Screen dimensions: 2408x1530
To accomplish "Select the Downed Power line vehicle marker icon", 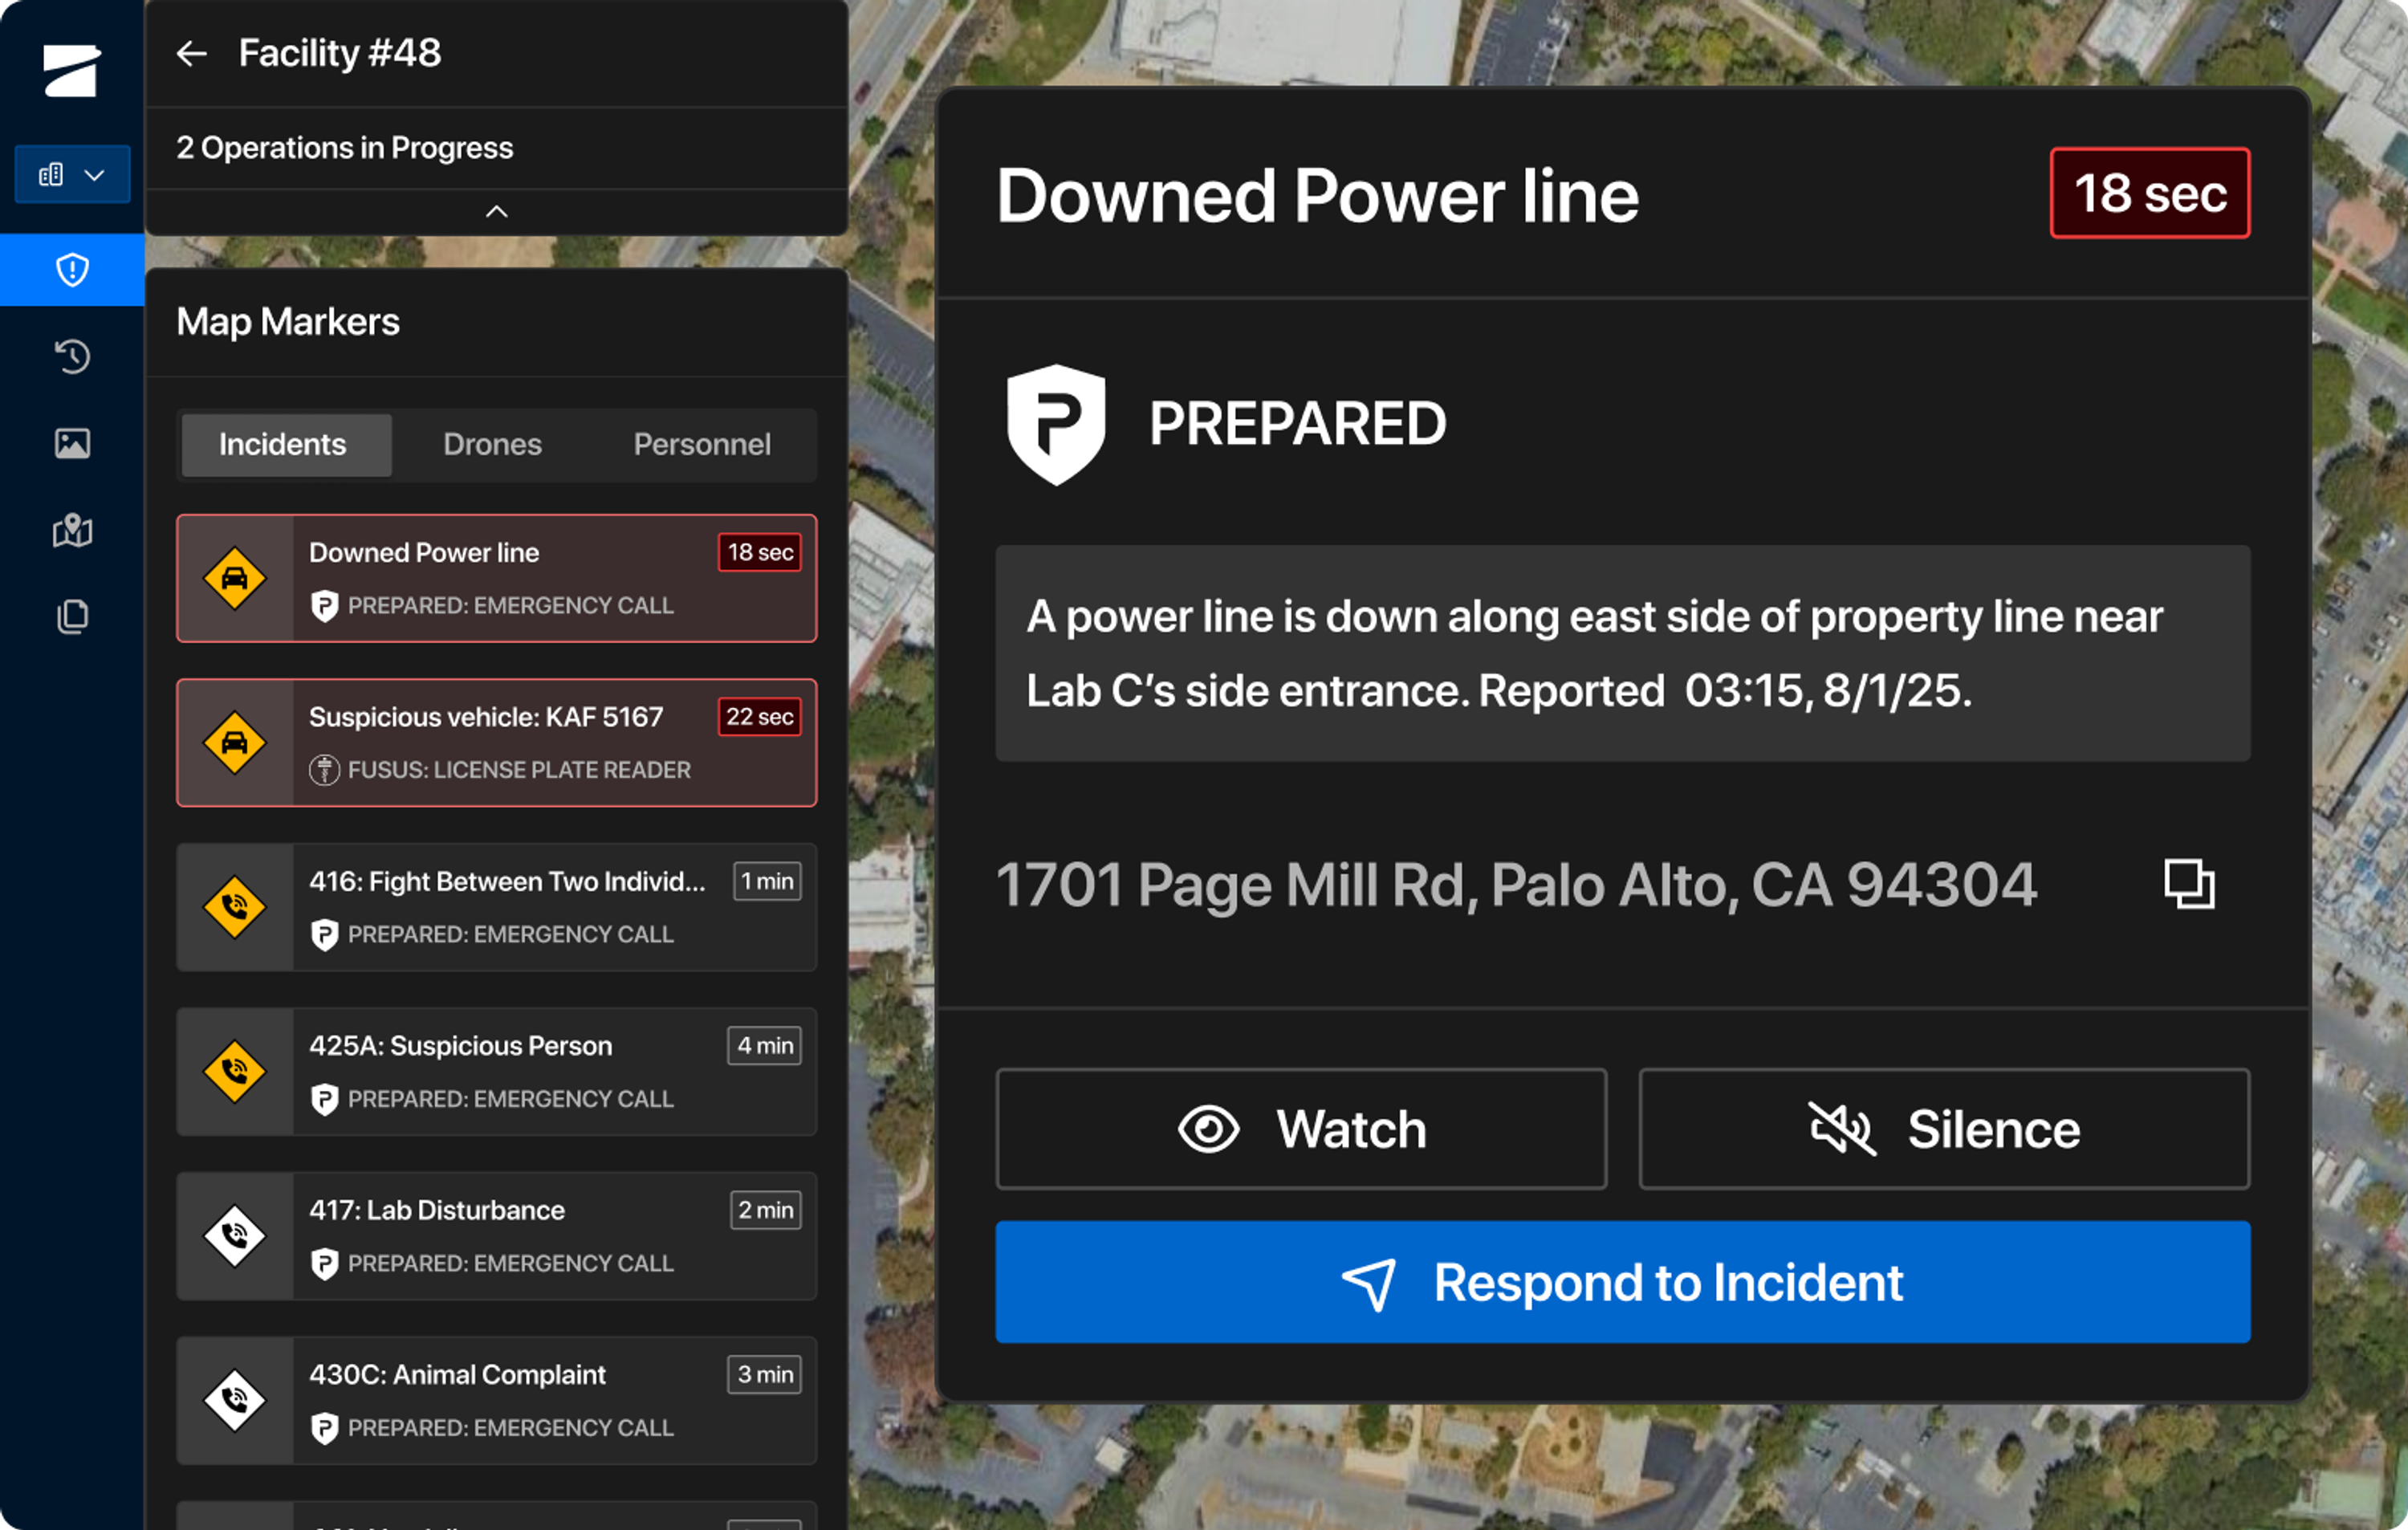I will coord(235,579).
